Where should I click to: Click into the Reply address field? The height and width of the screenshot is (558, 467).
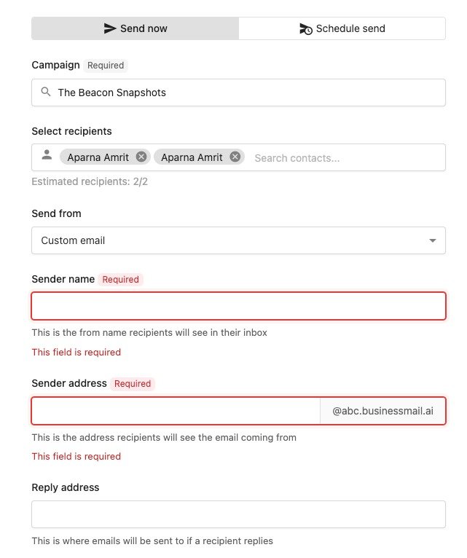[238, 514]
